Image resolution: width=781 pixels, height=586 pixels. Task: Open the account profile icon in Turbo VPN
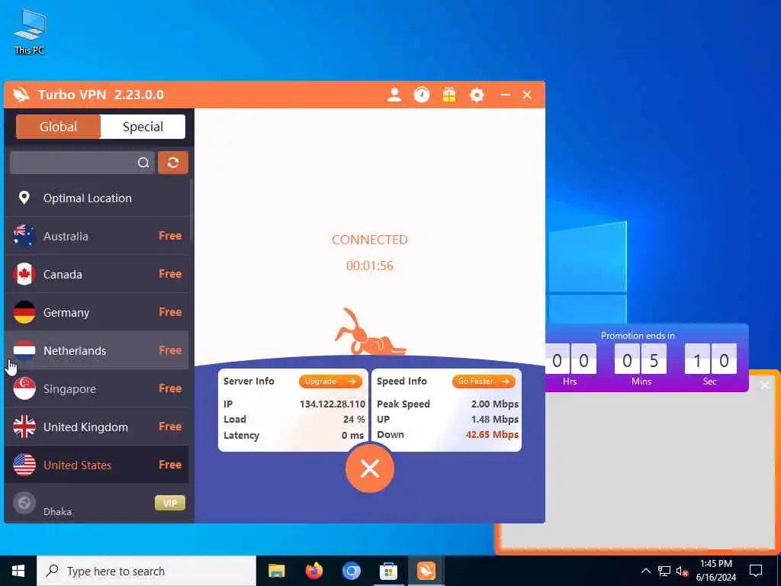point(394,95)
